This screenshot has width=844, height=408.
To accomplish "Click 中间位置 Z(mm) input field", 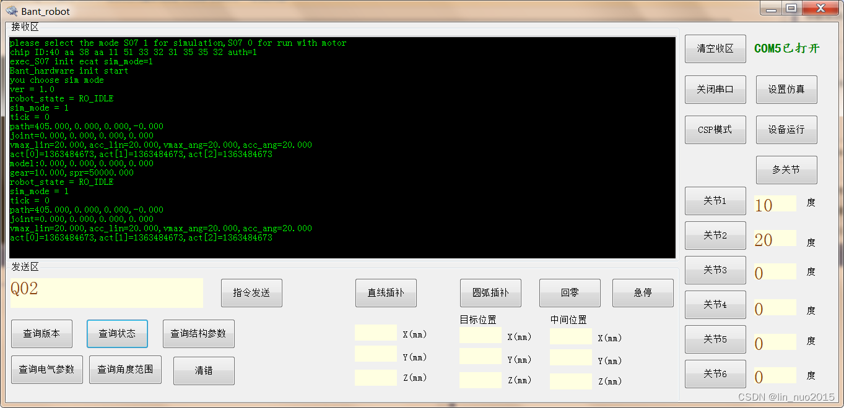I will (571, 381).
